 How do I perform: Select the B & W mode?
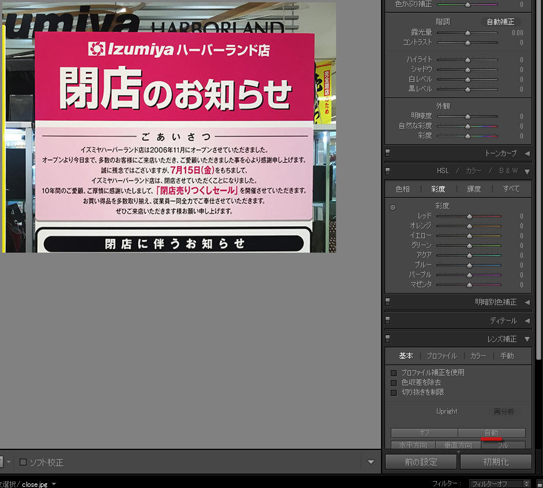click(508, 171)
